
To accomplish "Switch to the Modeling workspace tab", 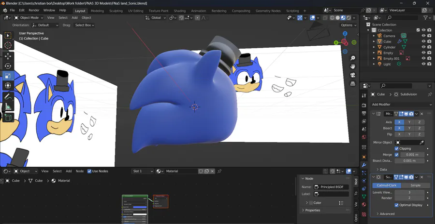I will pyautogui.click(x=97, y=11).
